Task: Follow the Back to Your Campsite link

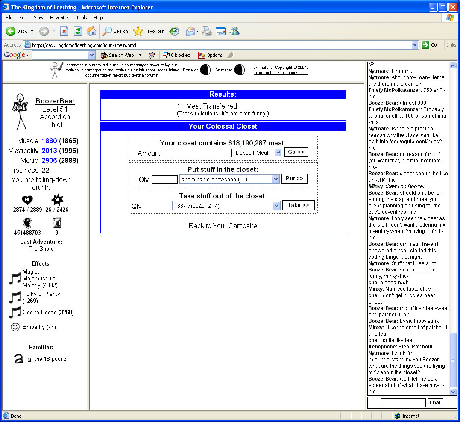Action: pos(223,226)
